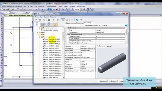The height and width of the screenshot is (91, 162).
Task: Click the Open file icon in main toolbar
Action: tap(7, 9)
